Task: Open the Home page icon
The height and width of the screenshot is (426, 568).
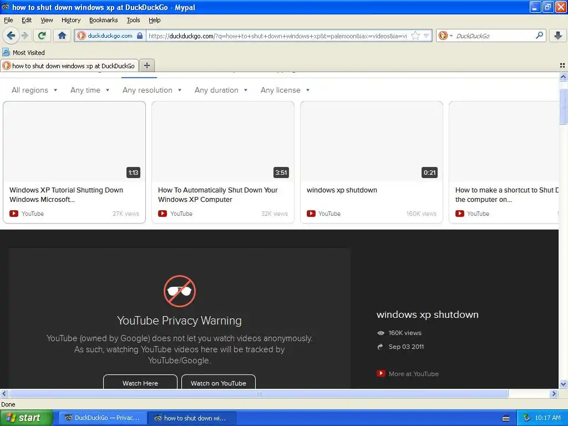Action: click(x=62, y=35)
